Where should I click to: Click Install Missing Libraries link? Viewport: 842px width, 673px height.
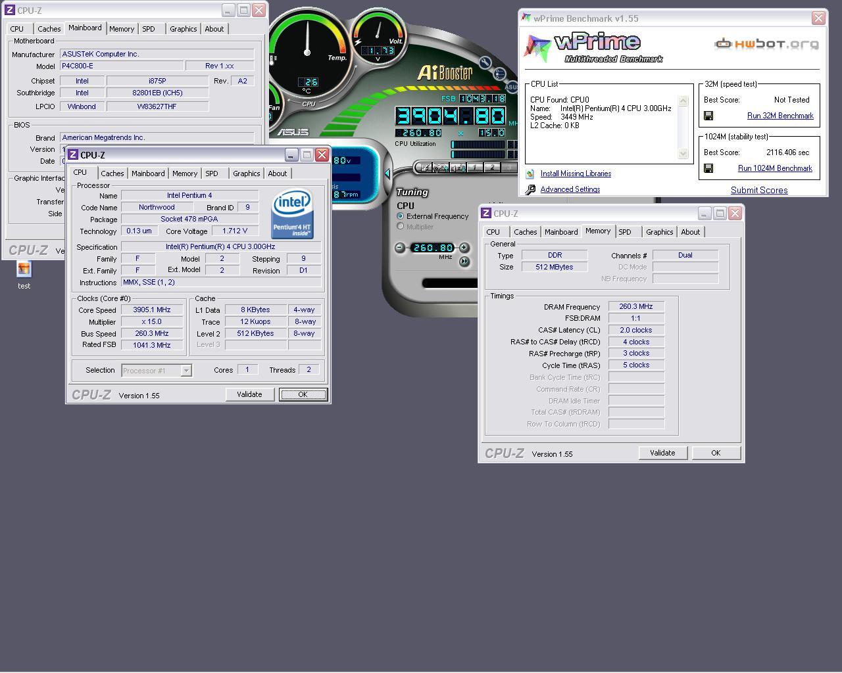coord(576,174)
